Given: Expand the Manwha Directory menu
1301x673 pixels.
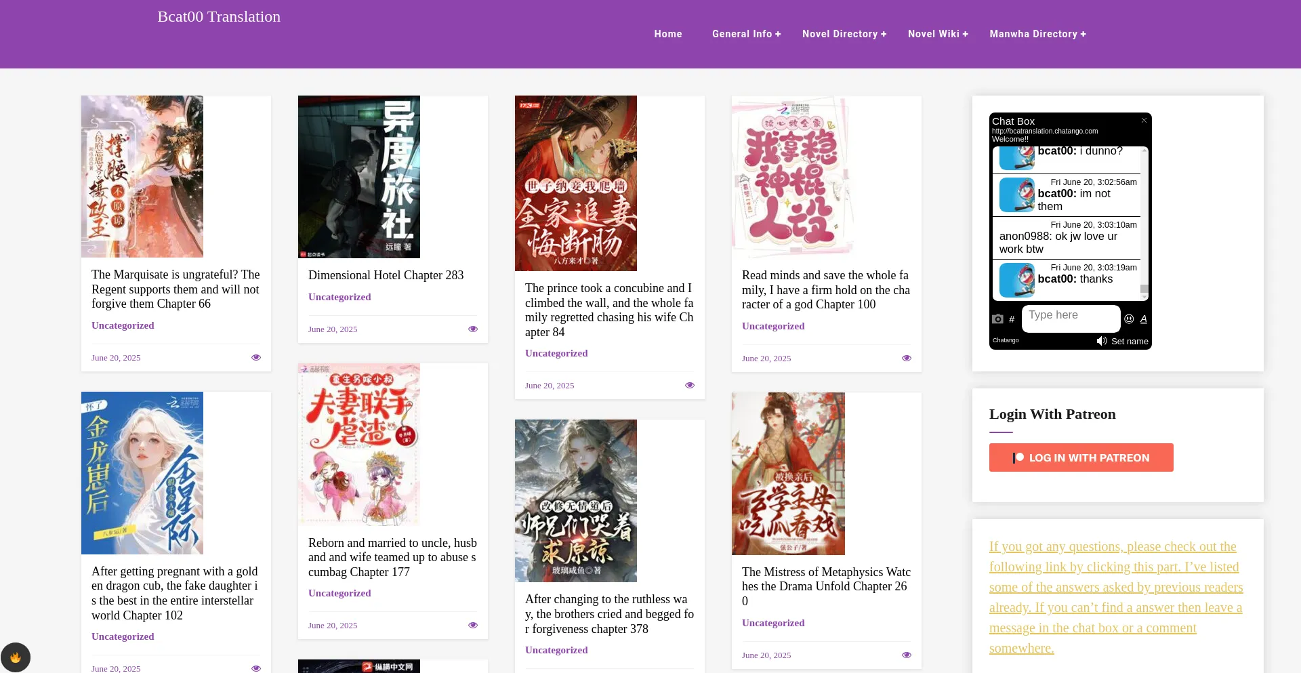Looking at the screenshot, I should pyautogui.click(x=1037, y=34).
